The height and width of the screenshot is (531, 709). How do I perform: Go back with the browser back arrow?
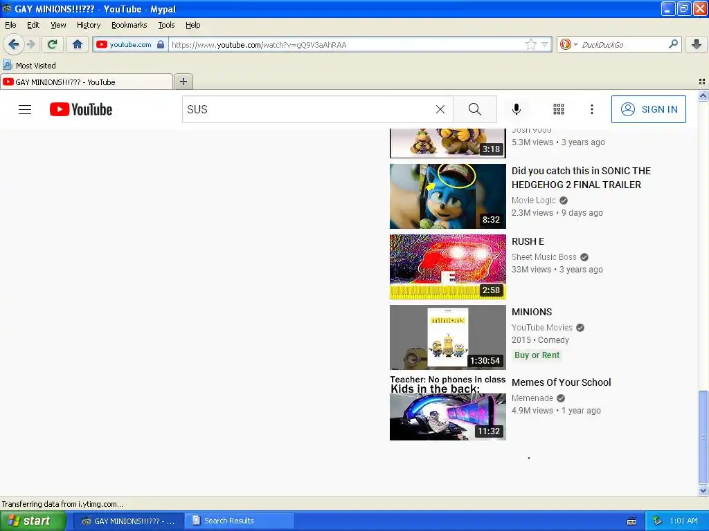pos(14,44)
